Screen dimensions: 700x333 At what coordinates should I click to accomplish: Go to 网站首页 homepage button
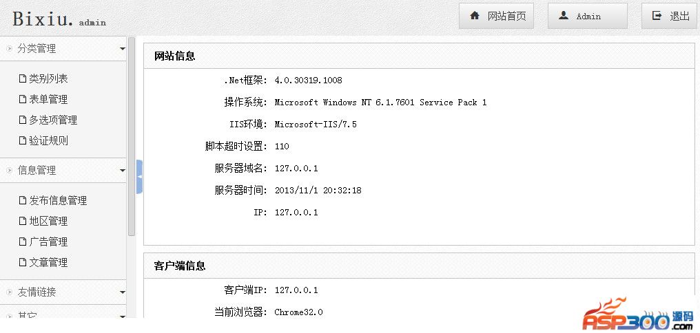point(497,16)
